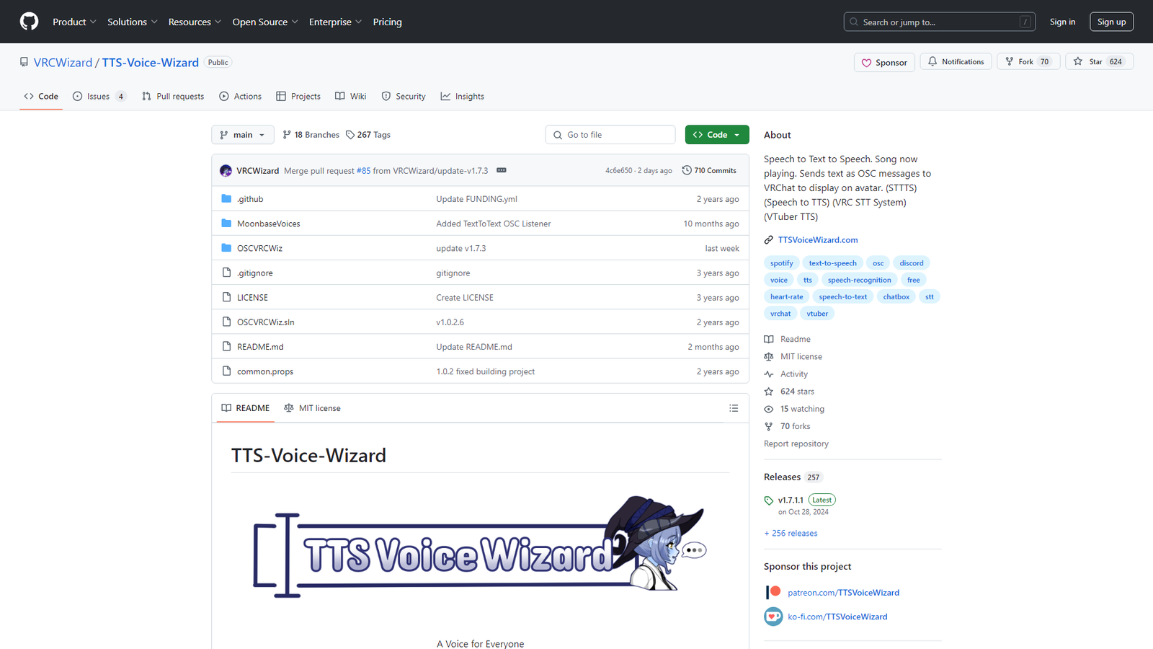Click the slash shortcut icon in search

point(1025,22)
